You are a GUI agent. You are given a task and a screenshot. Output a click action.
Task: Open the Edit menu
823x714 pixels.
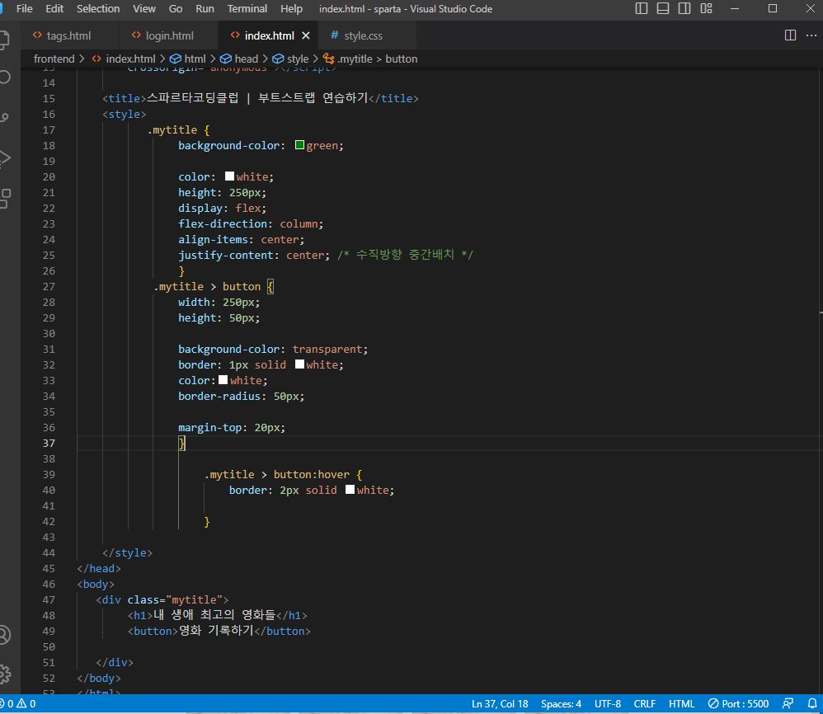click(54, 8)
